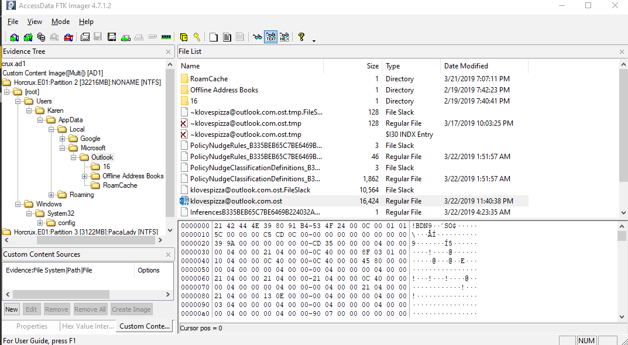Switch to the Hex Value Interpreter tab

click(x=88, y=326)
